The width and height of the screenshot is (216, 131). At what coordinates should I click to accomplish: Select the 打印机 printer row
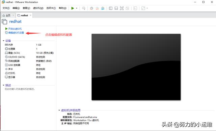tap(29, 73)
